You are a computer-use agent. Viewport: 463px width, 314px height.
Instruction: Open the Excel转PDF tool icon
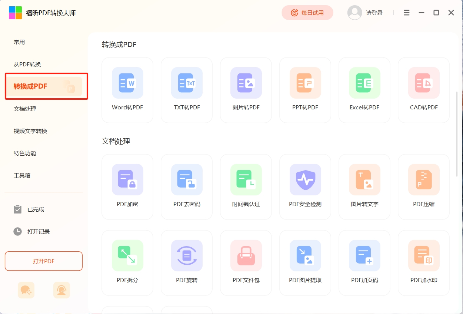(x=364, y=83)
